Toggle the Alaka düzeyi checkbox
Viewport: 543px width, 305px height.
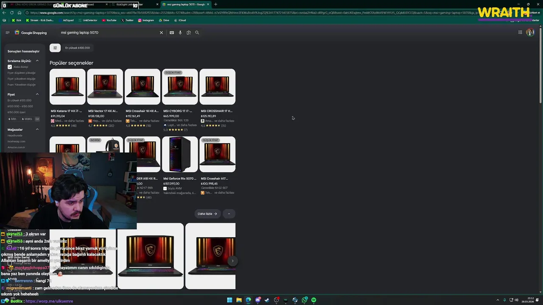tap(10, 67)
